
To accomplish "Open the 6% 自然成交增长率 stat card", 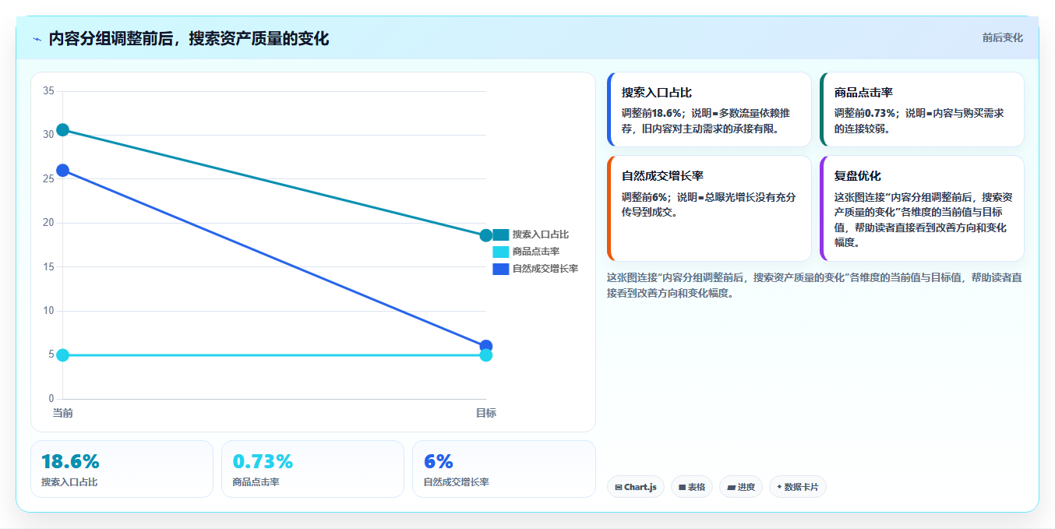I will pos(503,469).
